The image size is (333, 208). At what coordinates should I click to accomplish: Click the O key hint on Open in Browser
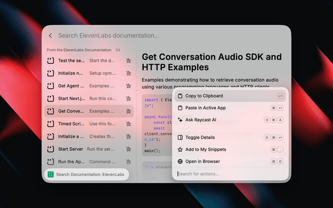[280, 162]
